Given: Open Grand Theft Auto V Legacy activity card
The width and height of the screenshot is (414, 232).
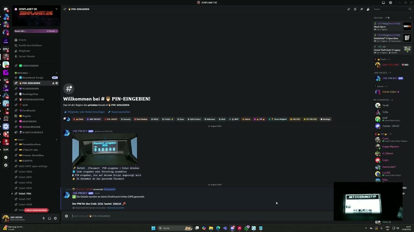Looking at the screenshot, I should click(393, 50).
